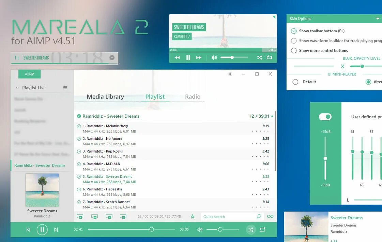
Task: Click pause icon on compact Sweeter Dreams bar
Action: click(x=17, y=57)
